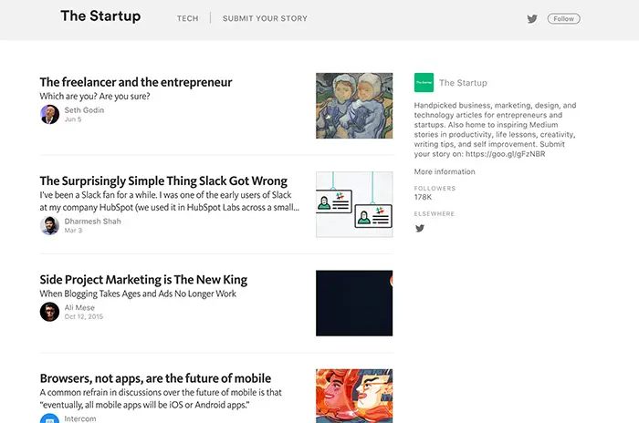Click the painting thumbnail of the freelancer story
The height and width of the screenshot is (423, 639).
354,106
